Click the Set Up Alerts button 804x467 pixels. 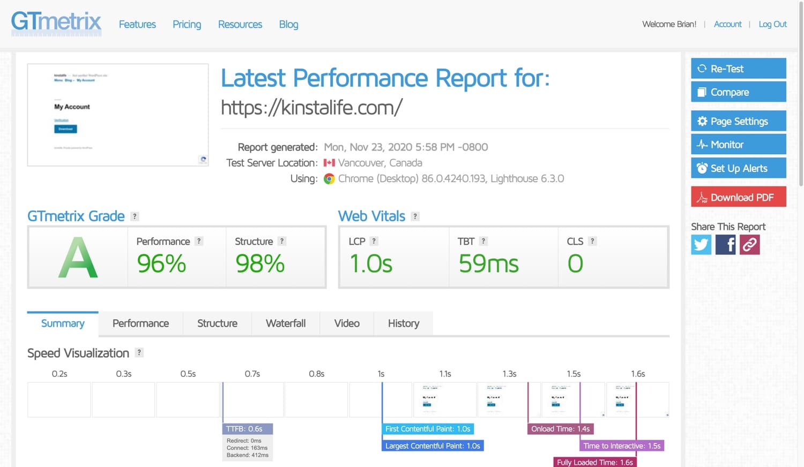tap(738, 168)
